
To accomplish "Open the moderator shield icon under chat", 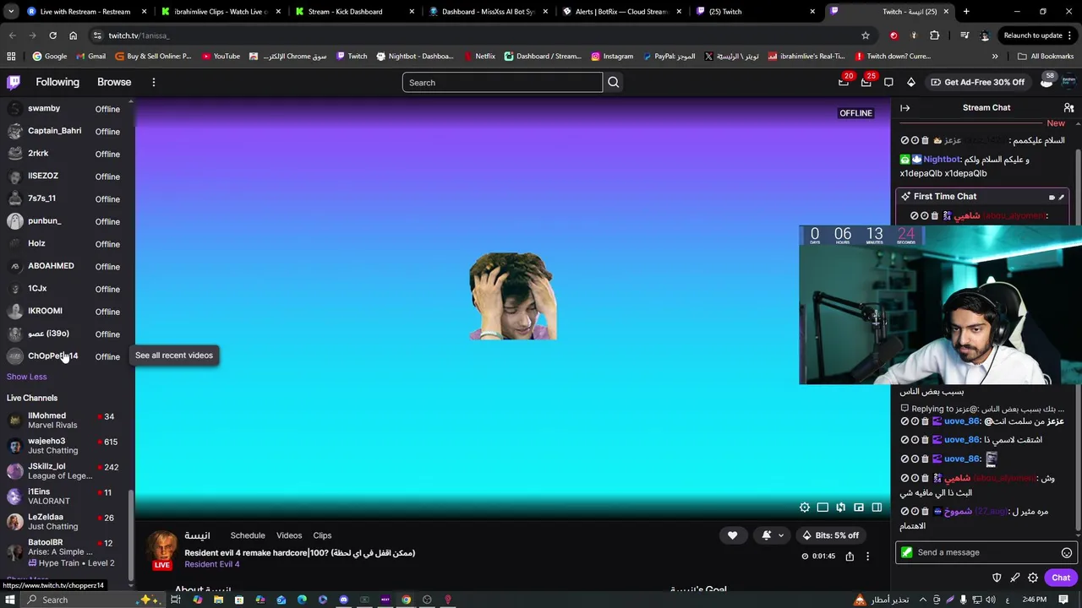I will [997, 578].
